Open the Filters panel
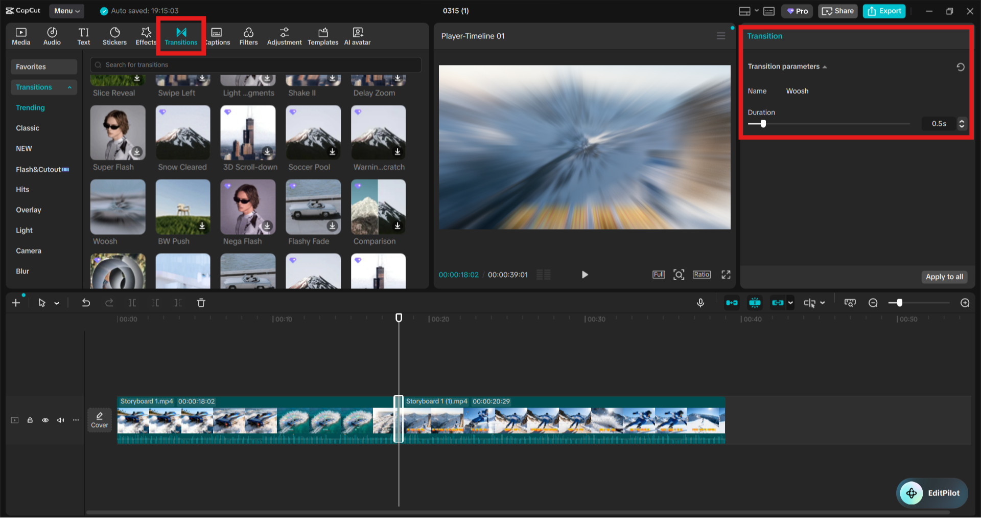981x518 pixels. coord(249,36)
